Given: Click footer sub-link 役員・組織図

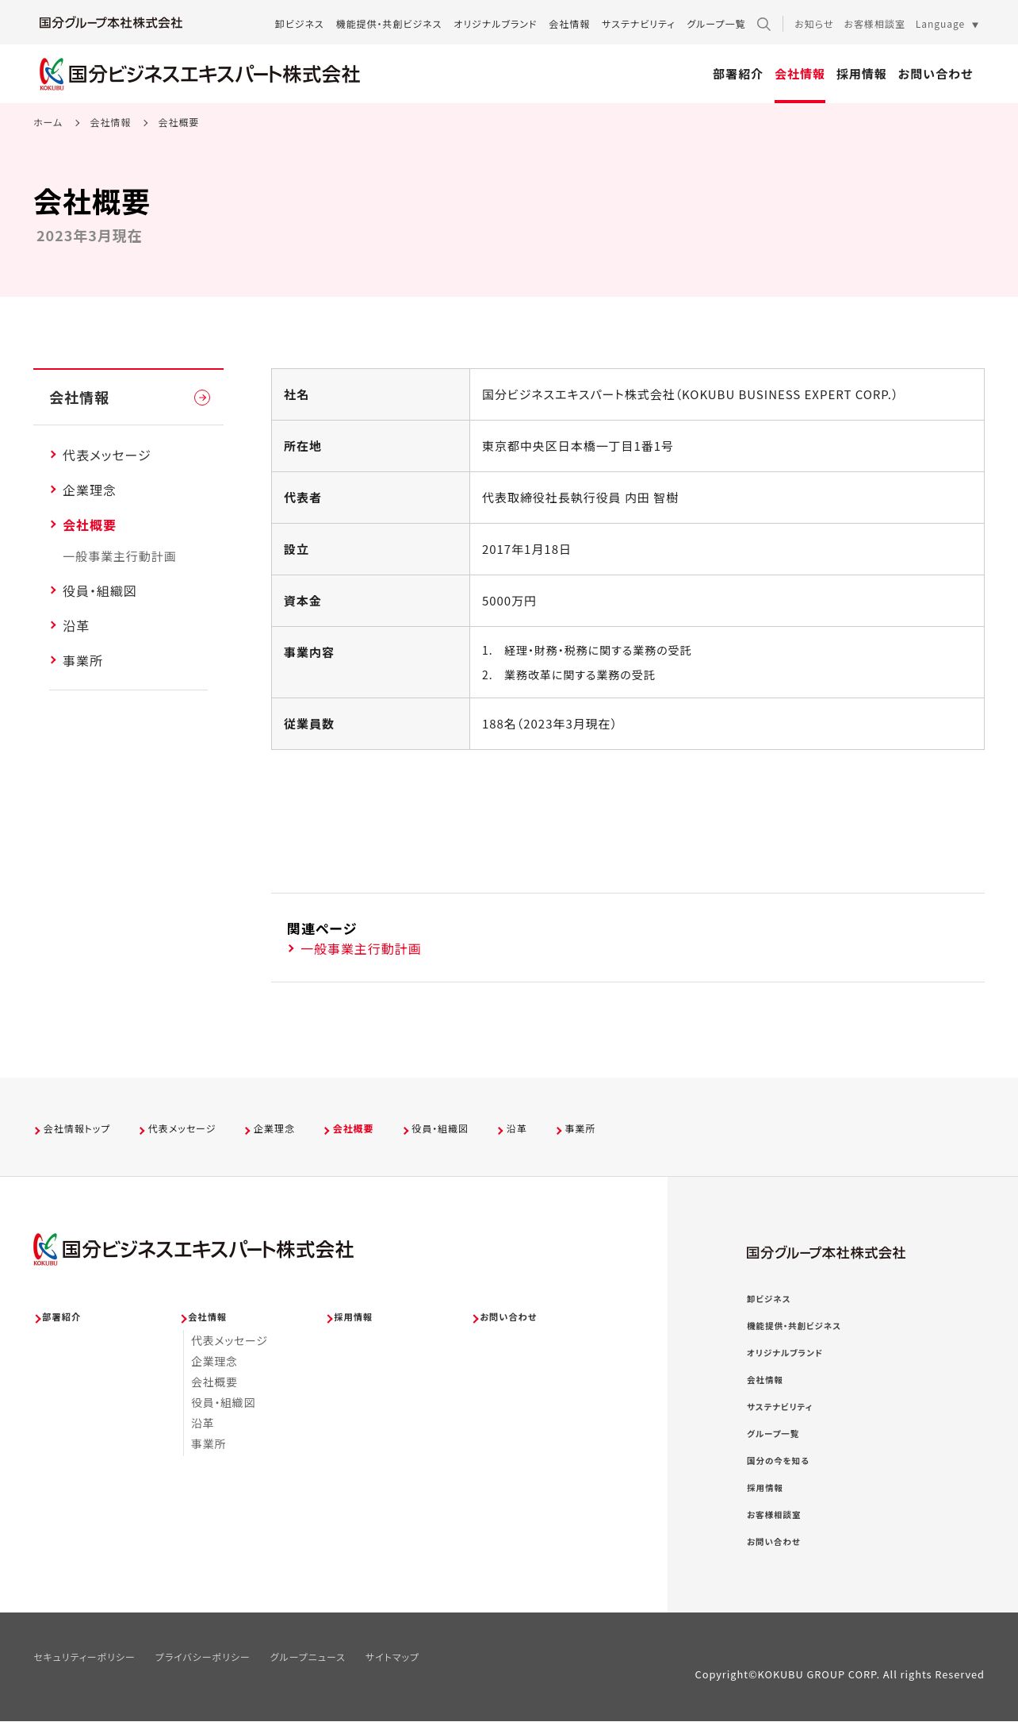Looking at the screenshot, I should tap(223, 1403).
